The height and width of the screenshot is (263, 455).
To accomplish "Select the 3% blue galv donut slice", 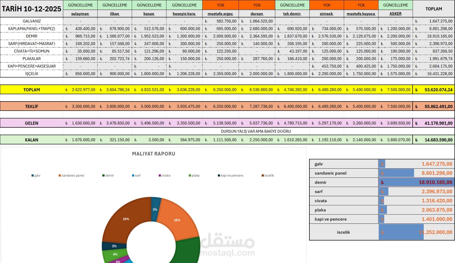I will 155,209.
